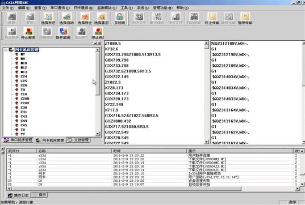Viewport: 305px width, 205px height.
Task: Click the 断开监测 toolbar icon
Action: (x=63, y=31)
